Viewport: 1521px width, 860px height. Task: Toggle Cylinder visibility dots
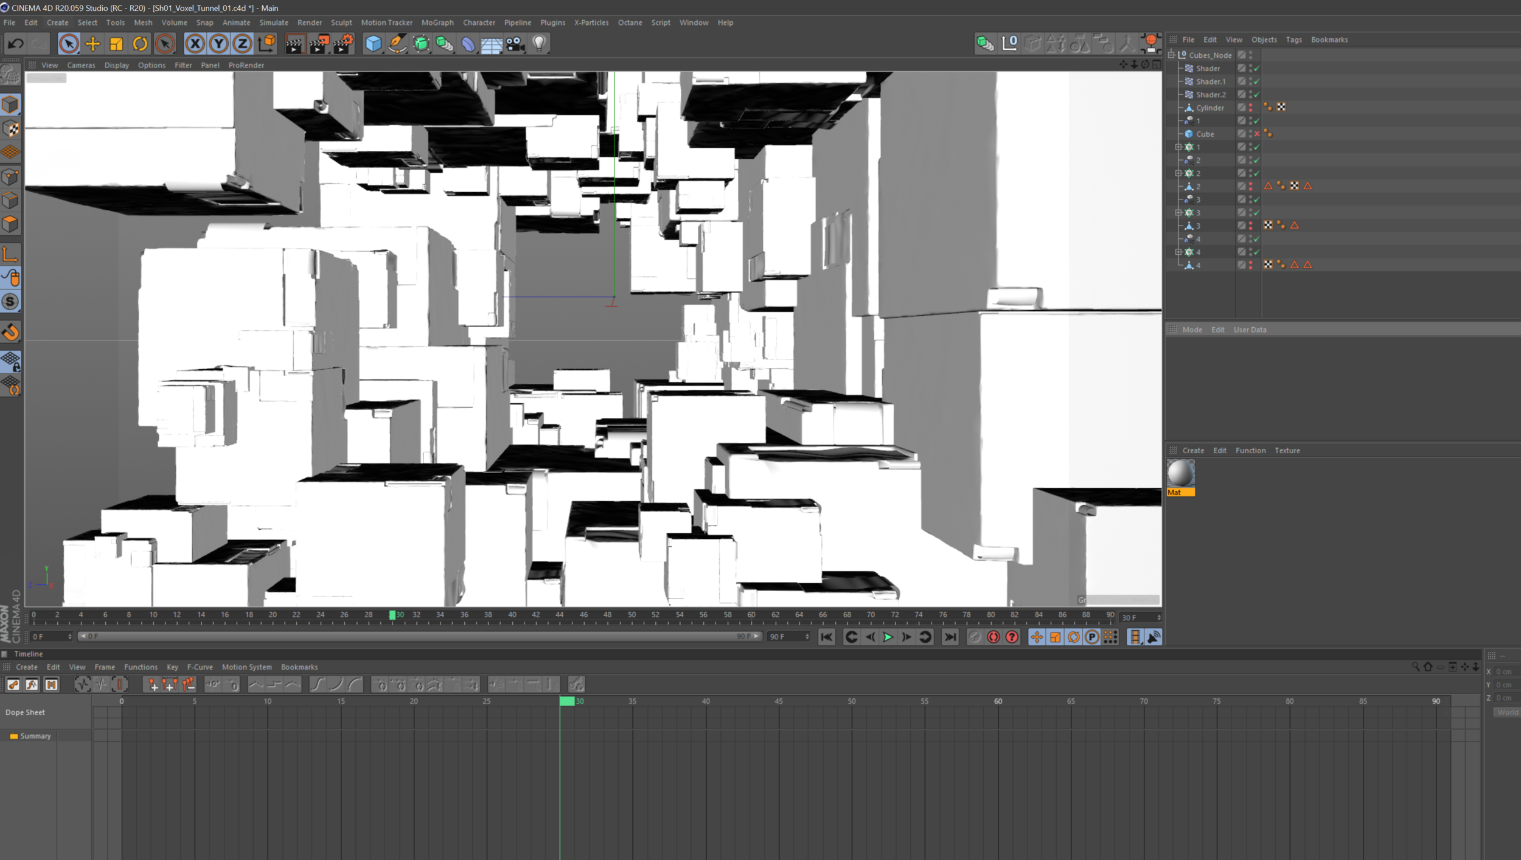[x=1251, y=108]
